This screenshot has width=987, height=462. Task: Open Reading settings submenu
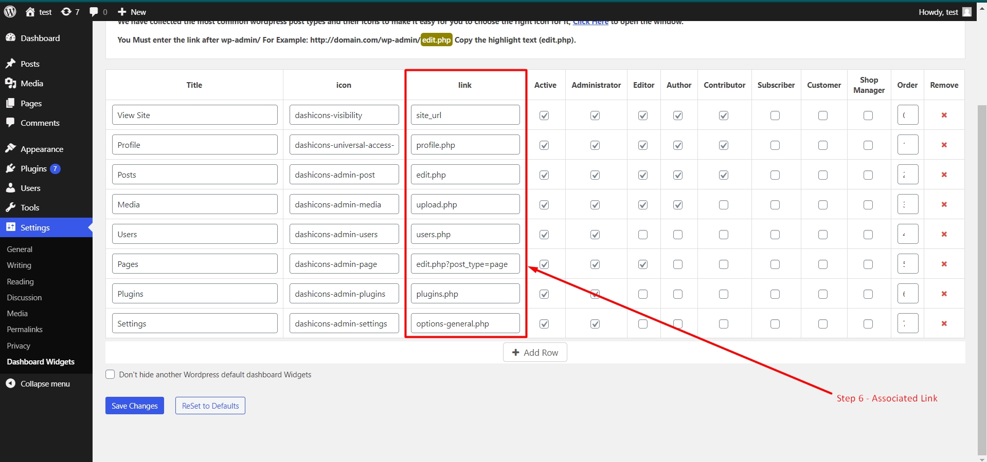click(x=20, y=281)
